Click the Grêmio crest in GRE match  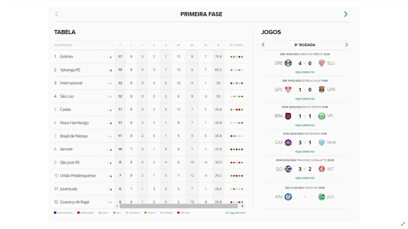[x=288, y=63]
